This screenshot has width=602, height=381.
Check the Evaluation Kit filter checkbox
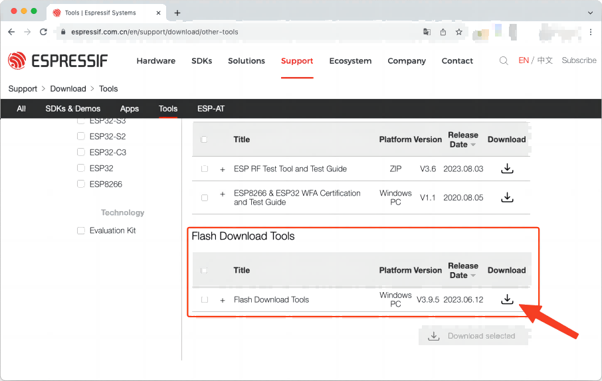(80, 230)
